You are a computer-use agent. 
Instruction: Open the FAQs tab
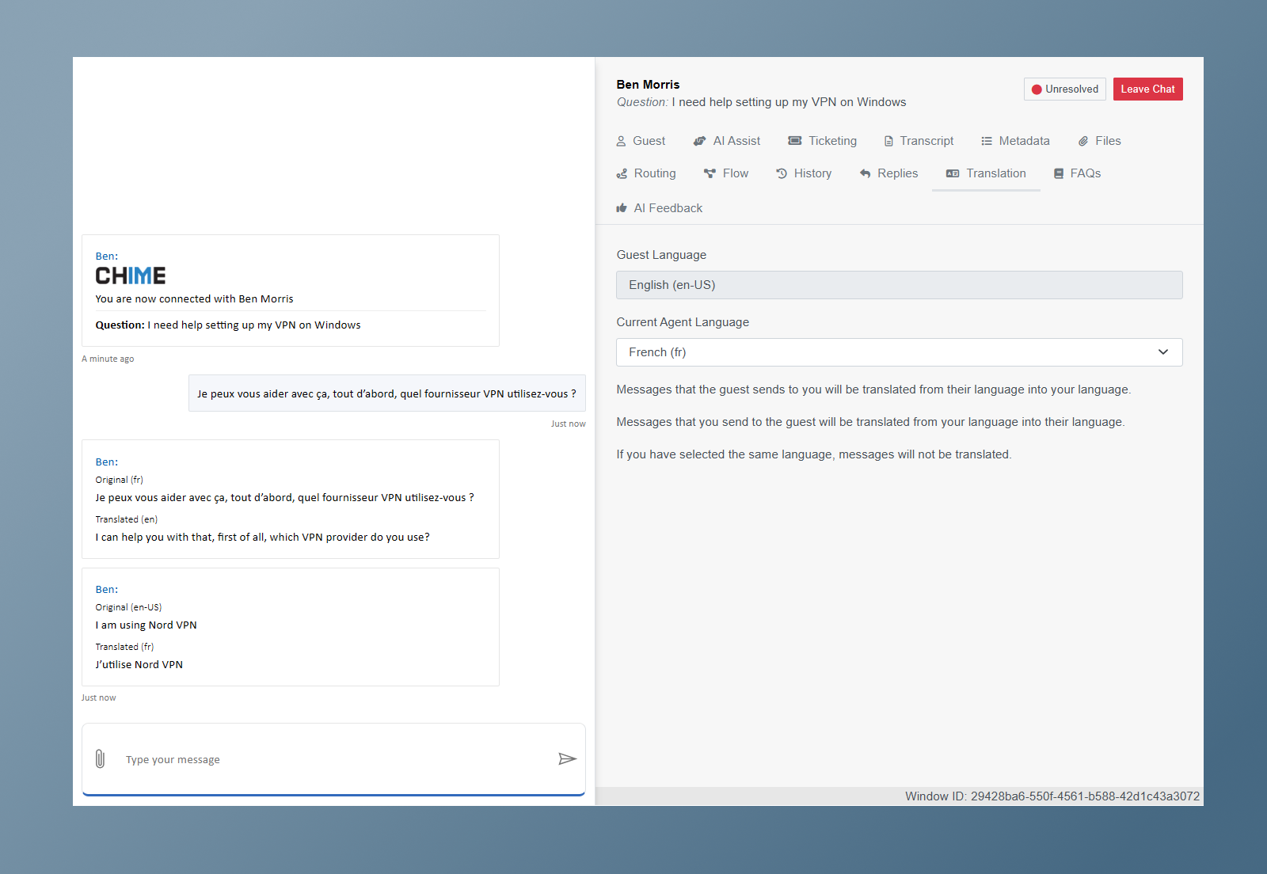[1077, 173]
